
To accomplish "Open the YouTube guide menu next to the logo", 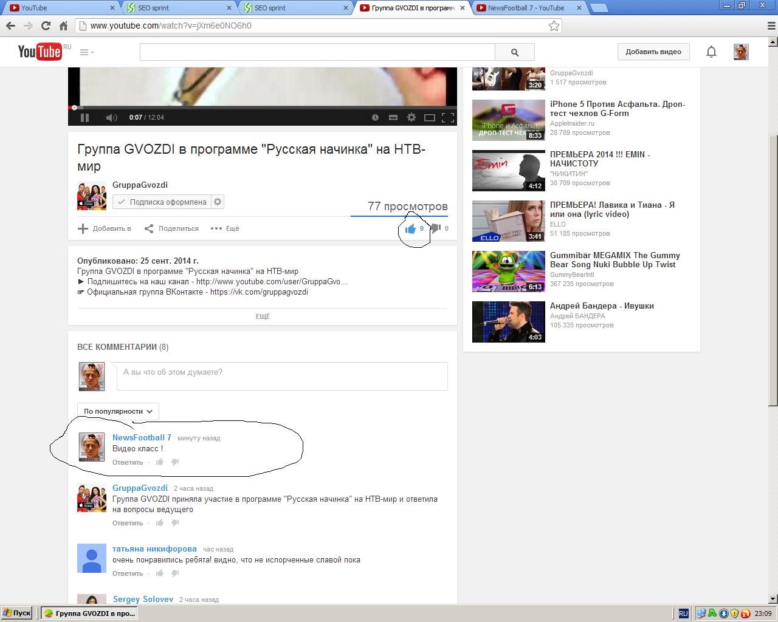I will pos(87,52).
